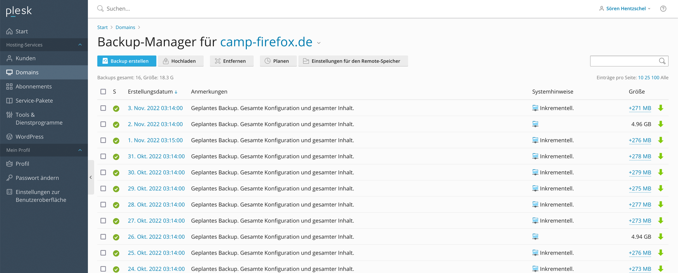Download the 3. Nov. 2022 backup
The height and width of the screenshot is (273, 678).
pyautogui.click(x=661, y=108)
